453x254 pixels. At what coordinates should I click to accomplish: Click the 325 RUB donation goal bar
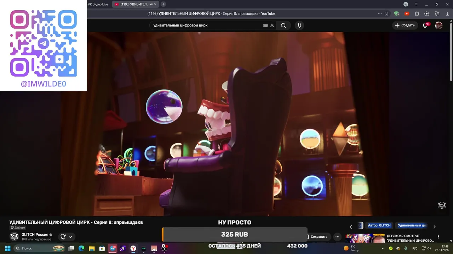[x=234, y=235]
